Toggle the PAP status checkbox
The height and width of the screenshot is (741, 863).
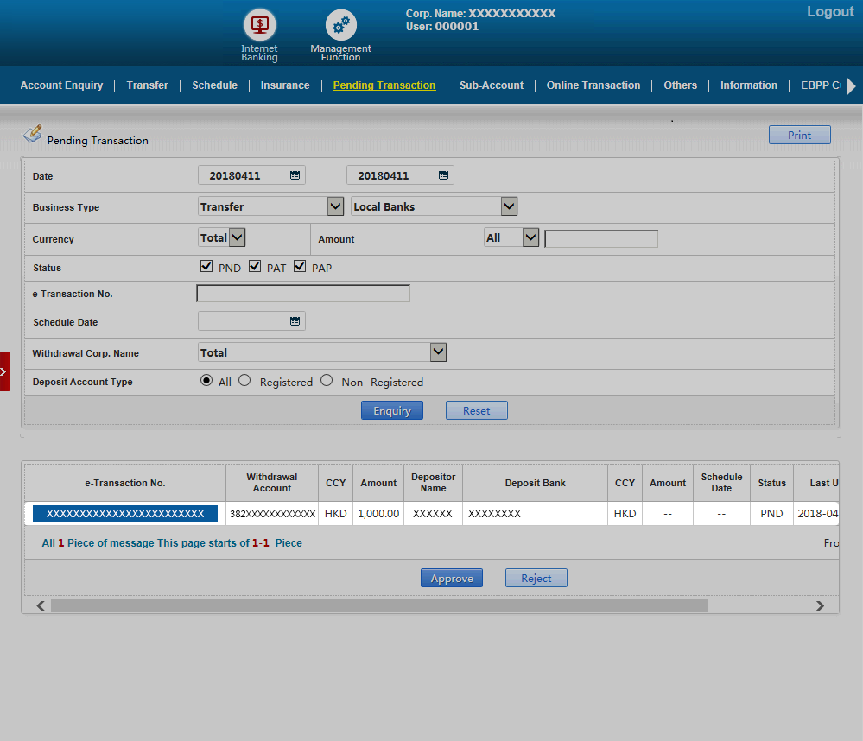[x=300, y=267]
